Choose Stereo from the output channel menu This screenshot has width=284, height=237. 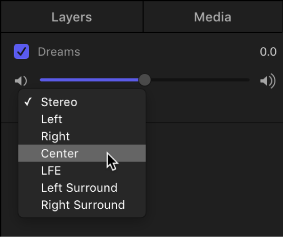(82, 102)
